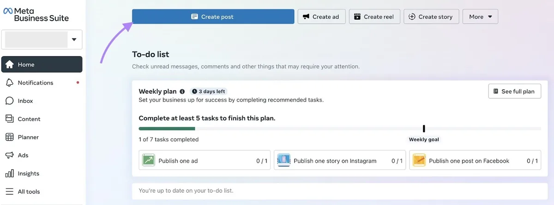
Task: Click the All tools hamburger icon
Action: 9,192
